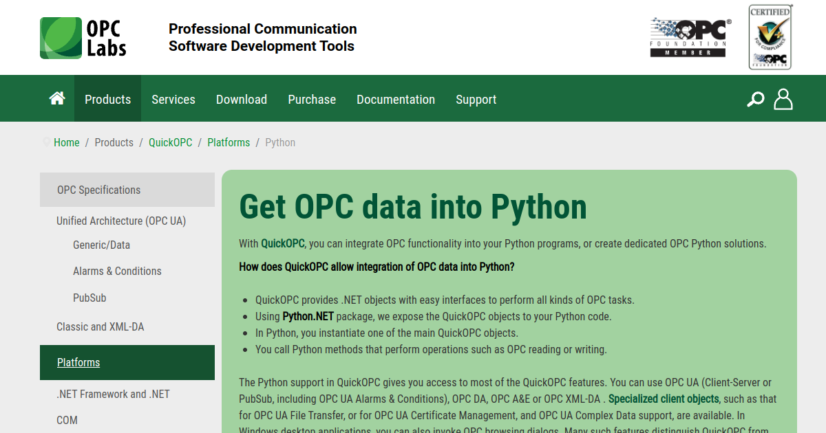Open the search magnifier icon
Image resolution: width=826 pixels, height=433 pixels.
coord(756,99)
